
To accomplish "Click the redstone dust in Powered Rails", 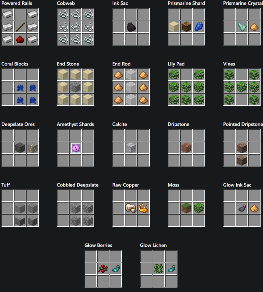I will (x=20, y=40).
